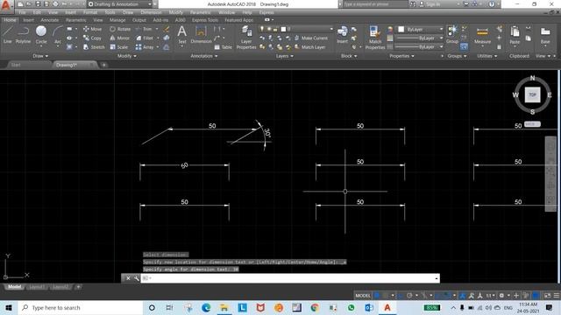
Task: Toggle polar tracking in status bar
Action: point(409,296)
